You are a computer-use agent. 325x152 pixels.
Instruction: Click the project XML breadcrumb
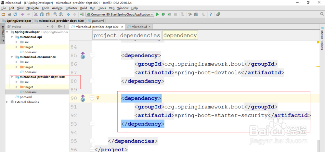(105, 35)
